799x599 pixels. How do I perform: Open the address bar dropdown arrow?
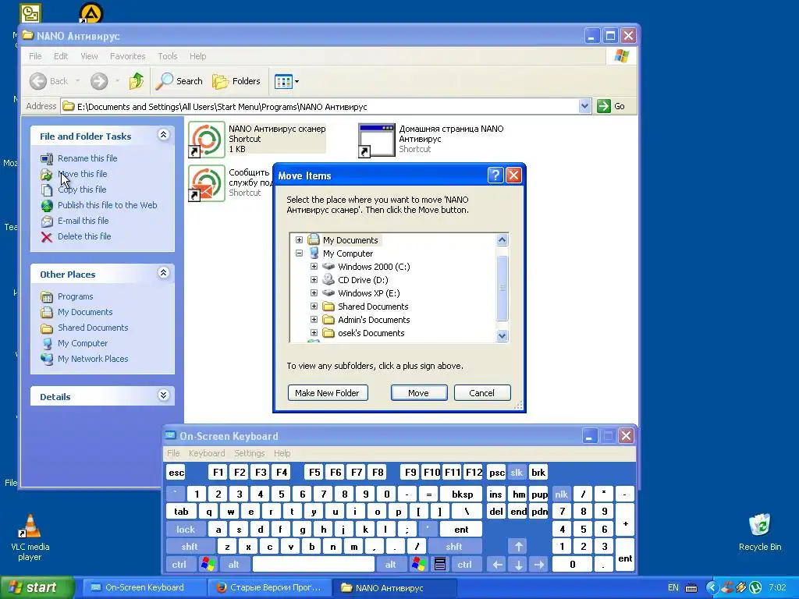click(584, 106)
